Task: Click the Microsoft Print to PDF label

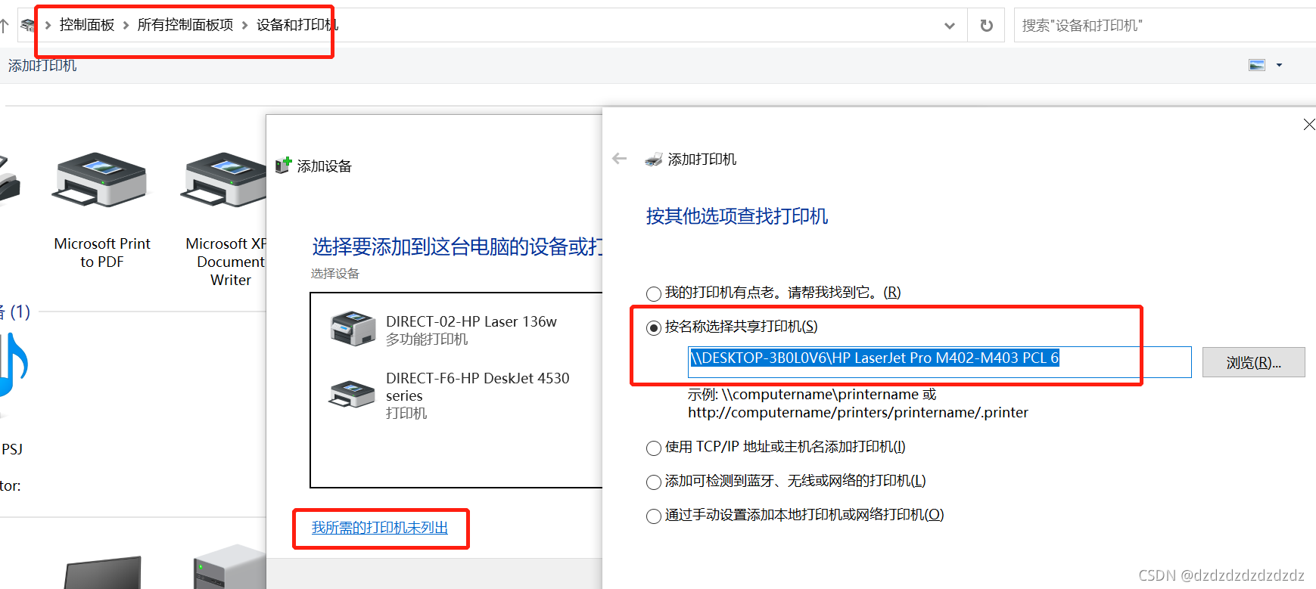Action: (x=102, y=253)
